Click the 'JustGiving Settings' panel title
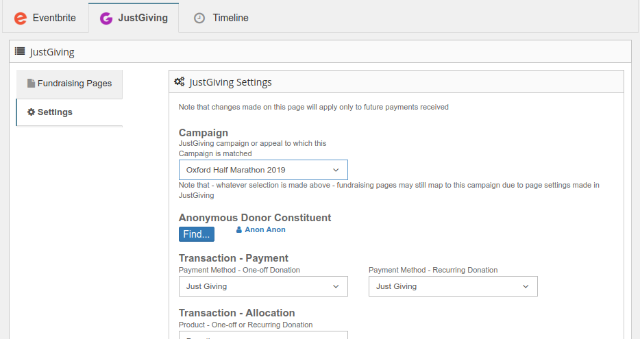This screenshot has height=339, width=640. [x=230, y=82]
